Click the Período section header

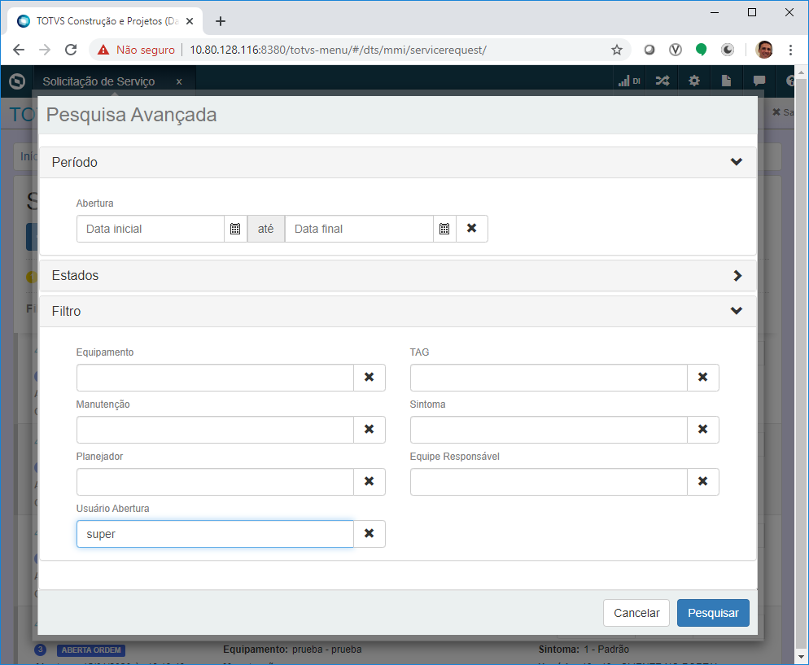[398, 163]
